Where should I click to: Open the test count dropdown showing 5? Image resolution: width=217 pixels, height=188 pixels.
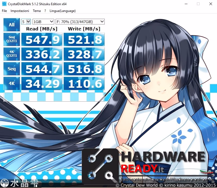click(26, 22)
